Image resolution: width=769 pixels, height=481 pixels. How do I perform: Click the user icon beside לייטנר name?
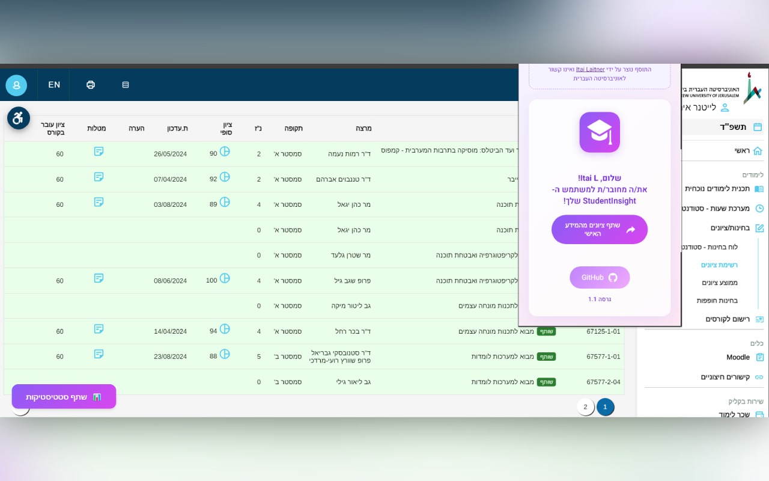click(725, 108)
